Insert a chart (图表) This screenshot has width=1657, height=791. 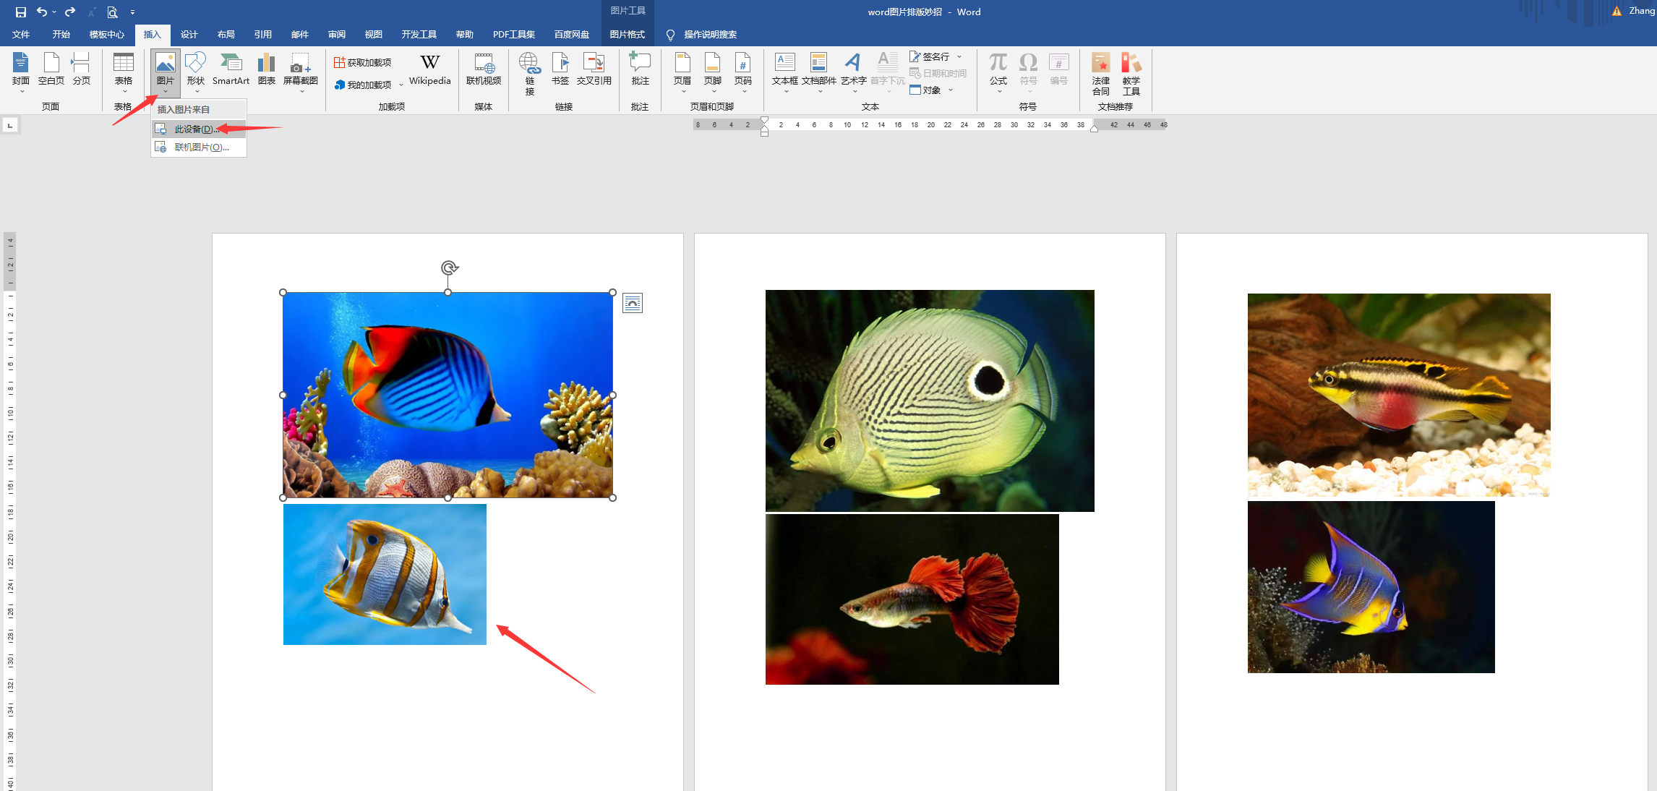click(x=267, y=71)
